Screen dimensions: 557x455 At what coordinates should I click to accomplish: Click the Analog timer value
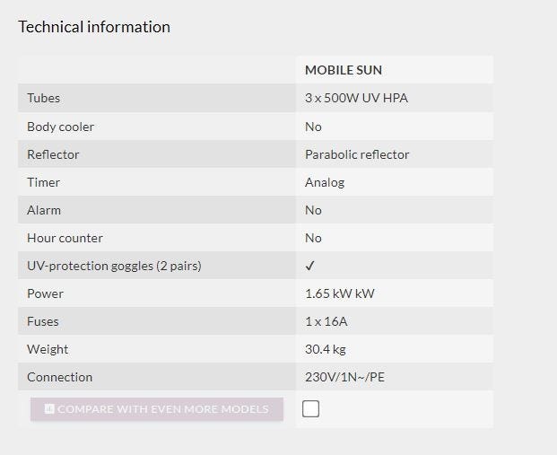point(325,182)
